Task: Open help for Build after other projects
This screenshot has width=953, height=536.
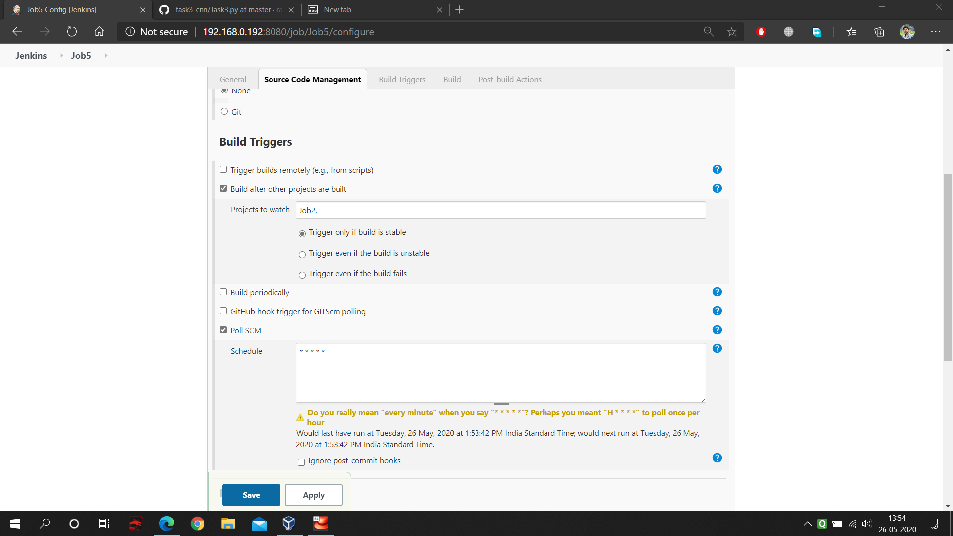Action: 717,189
